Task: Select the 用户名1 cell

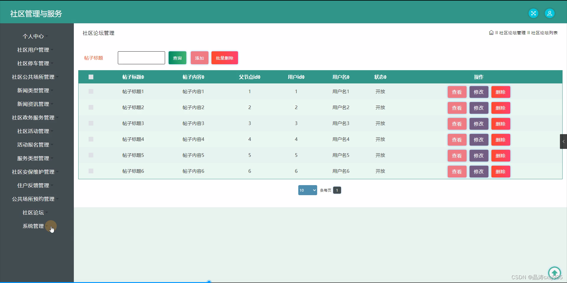Action: click(341, 92)
